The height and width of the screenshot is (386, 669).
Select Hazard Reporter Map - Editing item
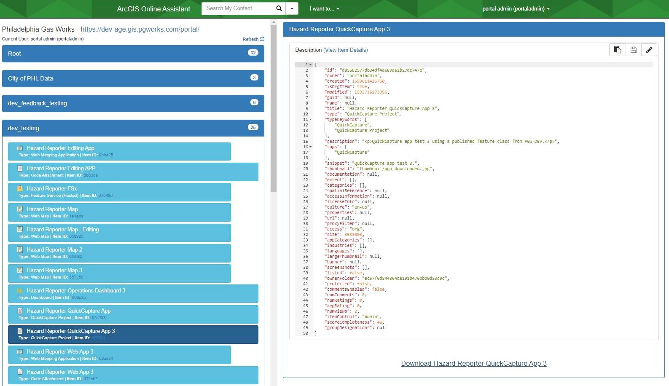click(x=119, y=233)
